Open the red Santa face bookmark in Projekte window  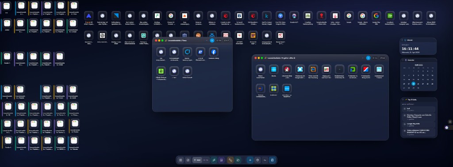tap(287, 69)
